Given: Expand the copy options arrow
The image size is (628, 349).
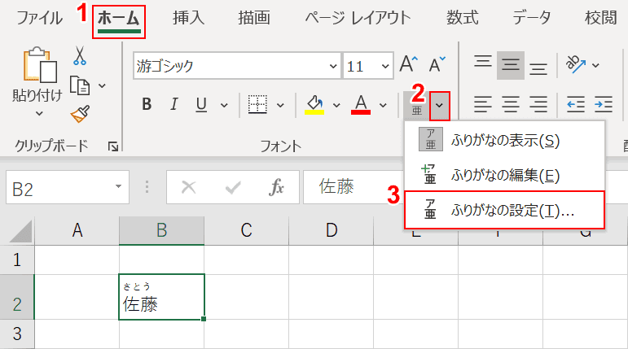Looking at the screenshot, I should click(102, 85).
